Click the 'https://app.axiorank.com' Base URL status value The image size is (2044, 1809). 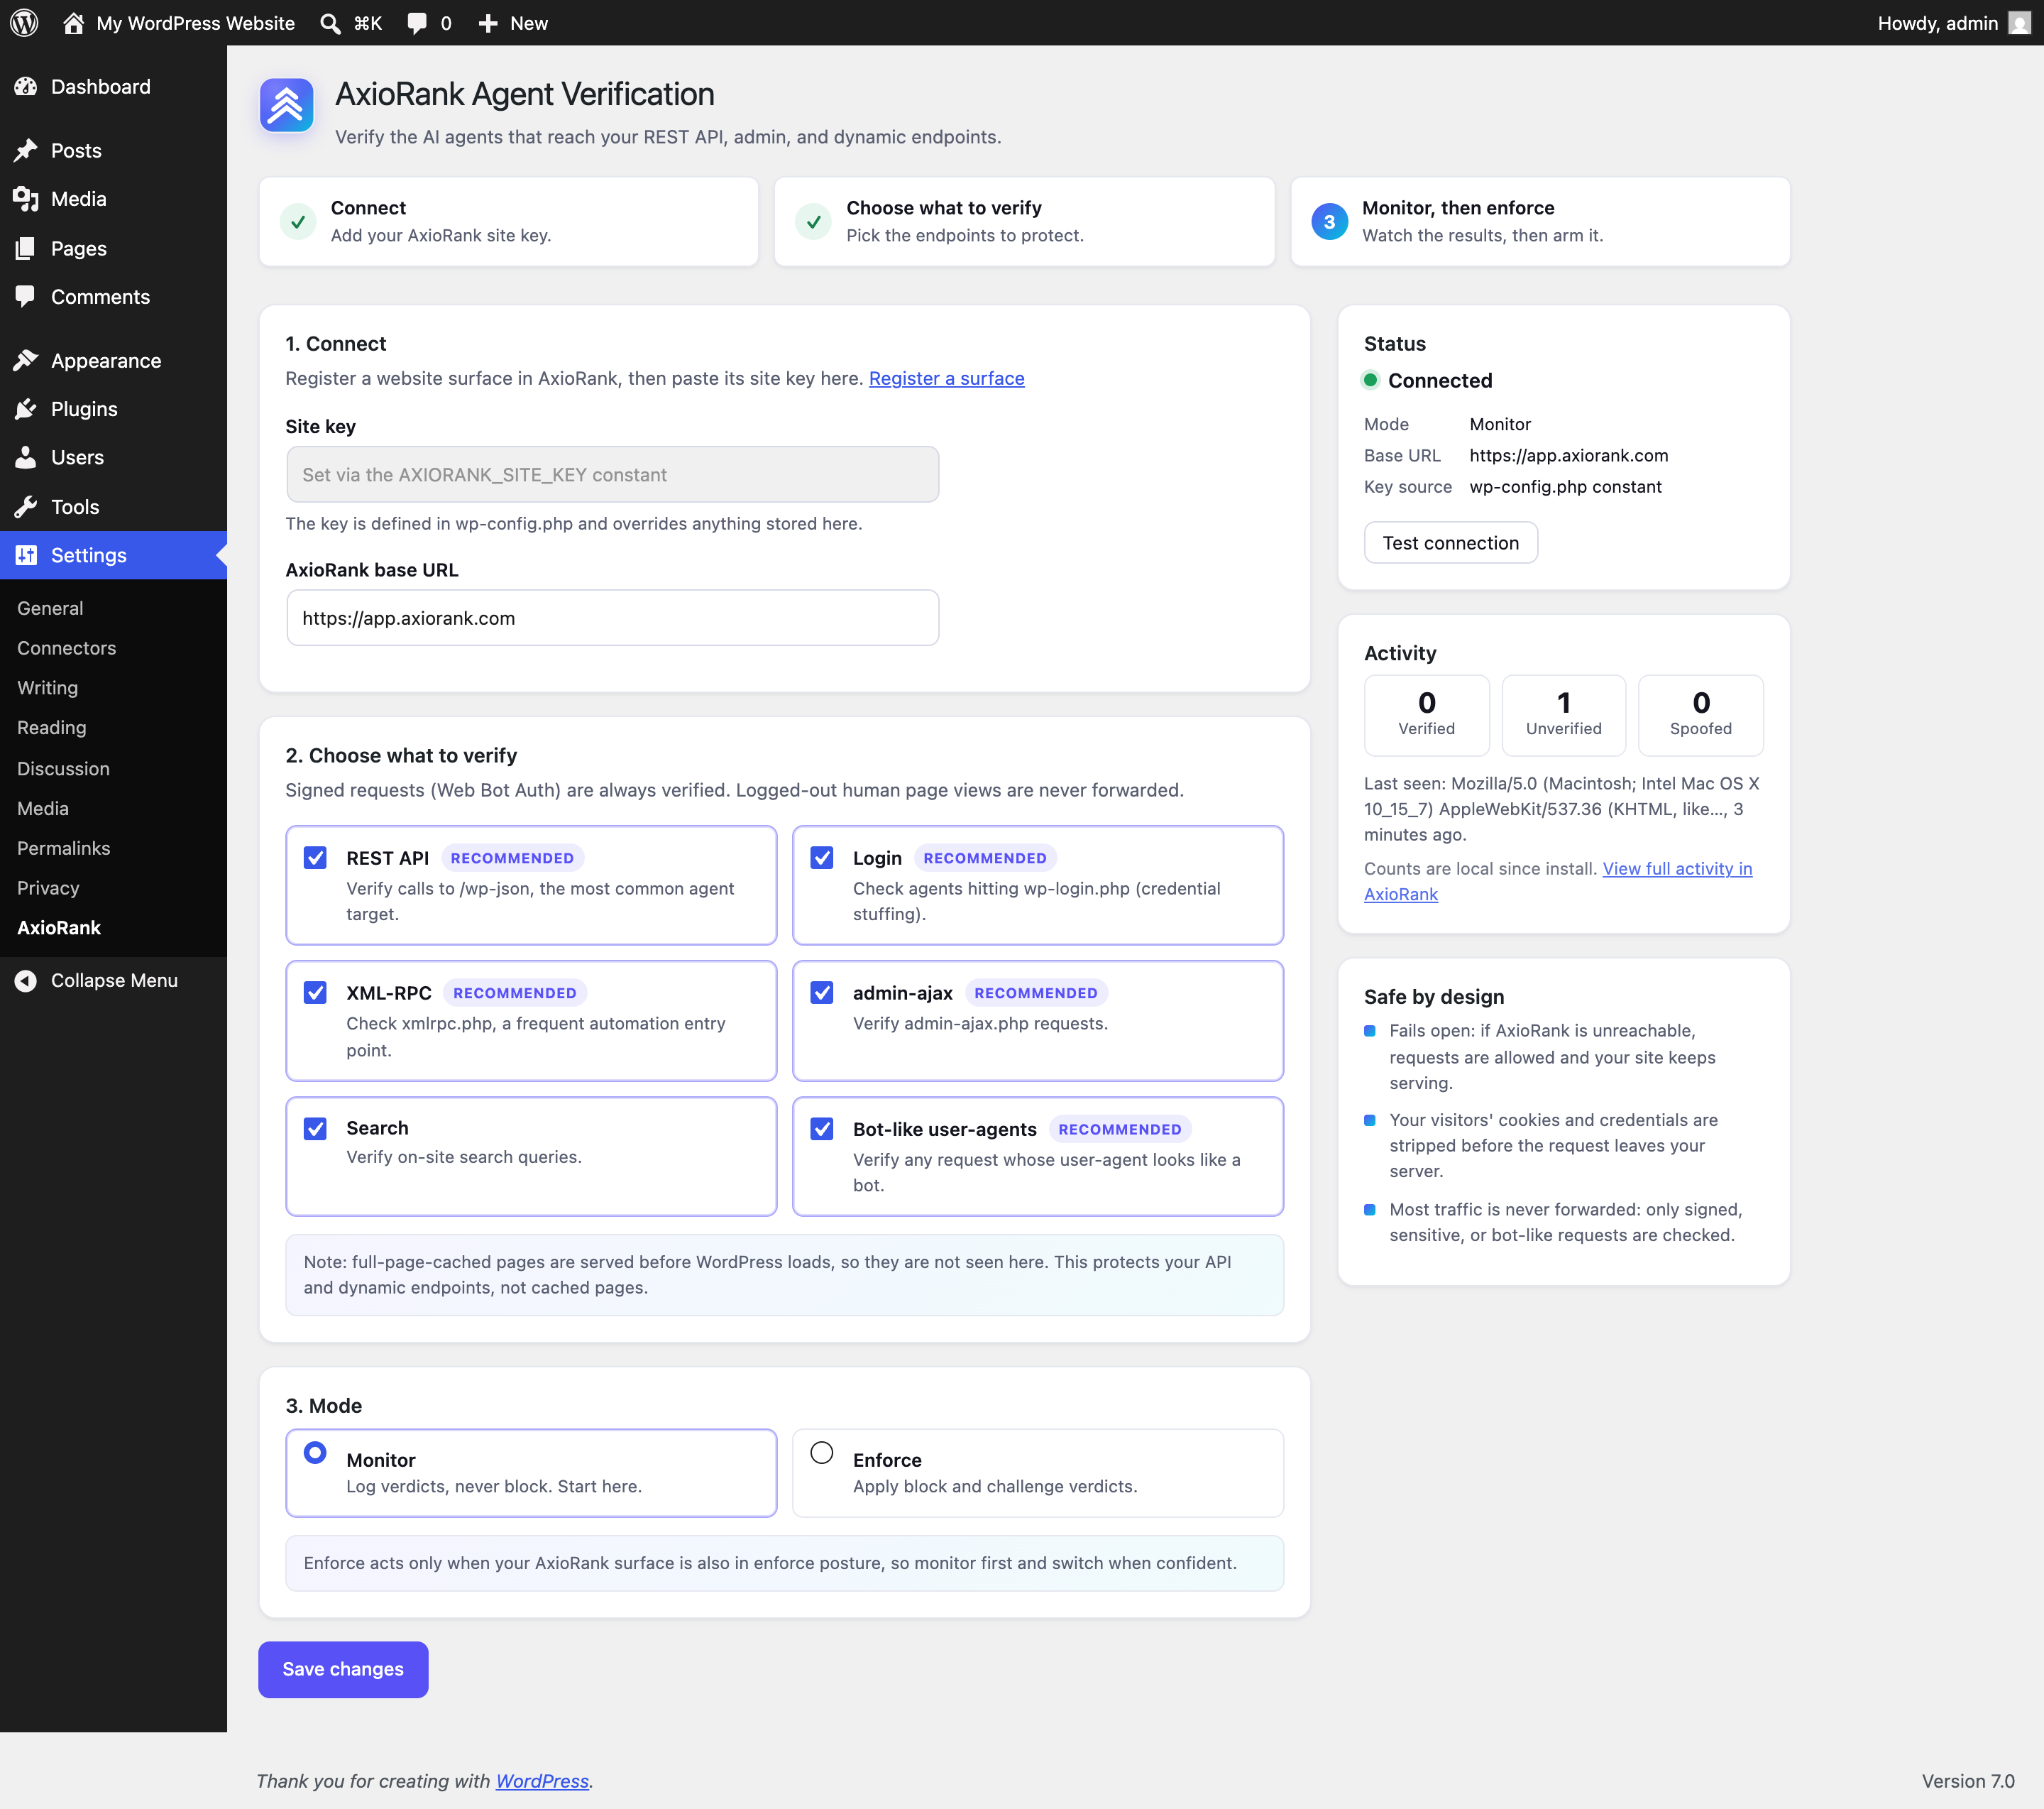point(1569,457)
